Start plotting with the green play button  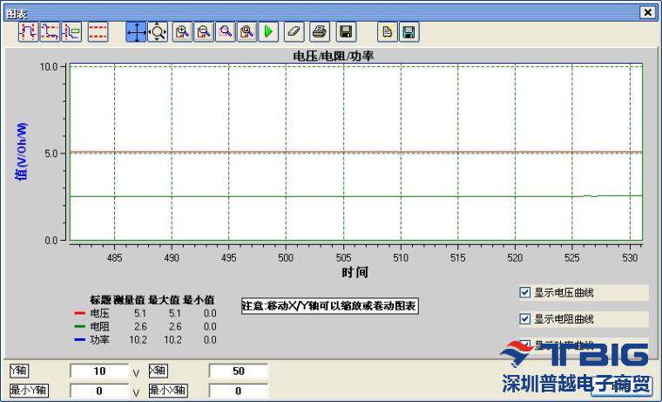coord(268,31)
